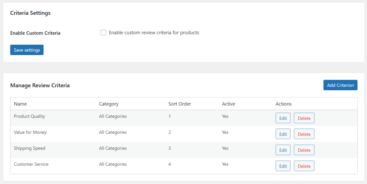Image resolution: width=367 pixels, height=184 pixels.
Task: Click the Customer Service row name
Action: coord(31,164)
